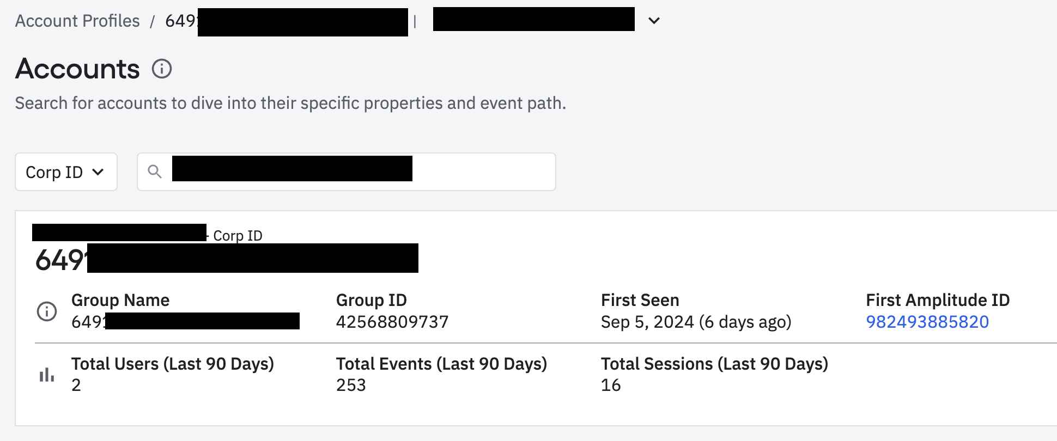1057x441 pixels.
Task: Expand the chevron dropdown in the breadcrumb
Action: (654, 21)
